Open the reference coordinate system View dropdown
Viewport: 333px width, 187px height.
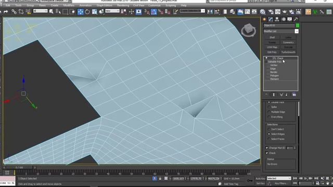112,10
